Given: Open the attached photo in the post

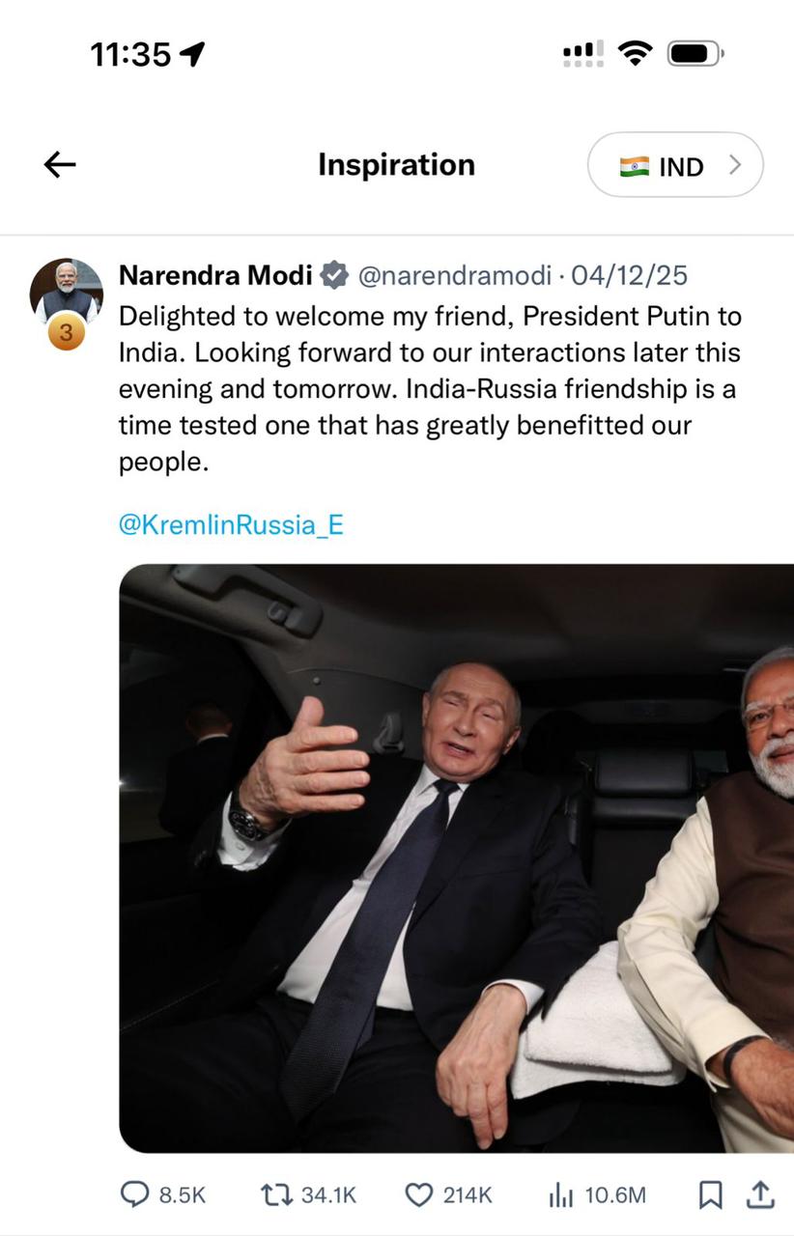Looking at the screenshot, I should click(456, 857).
